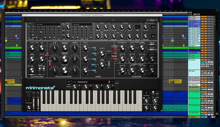Open the Aftertouch GAIN dropdown
This screenshot has width=220, height=127.
click(153, 36)
